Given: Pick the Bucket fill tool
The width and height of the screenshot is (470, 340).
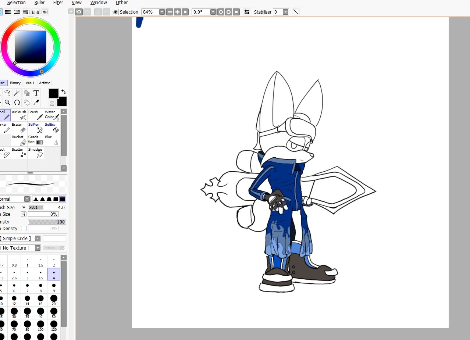Looking at the screenshot, I should pyautogui.click(x=19, y=140).
